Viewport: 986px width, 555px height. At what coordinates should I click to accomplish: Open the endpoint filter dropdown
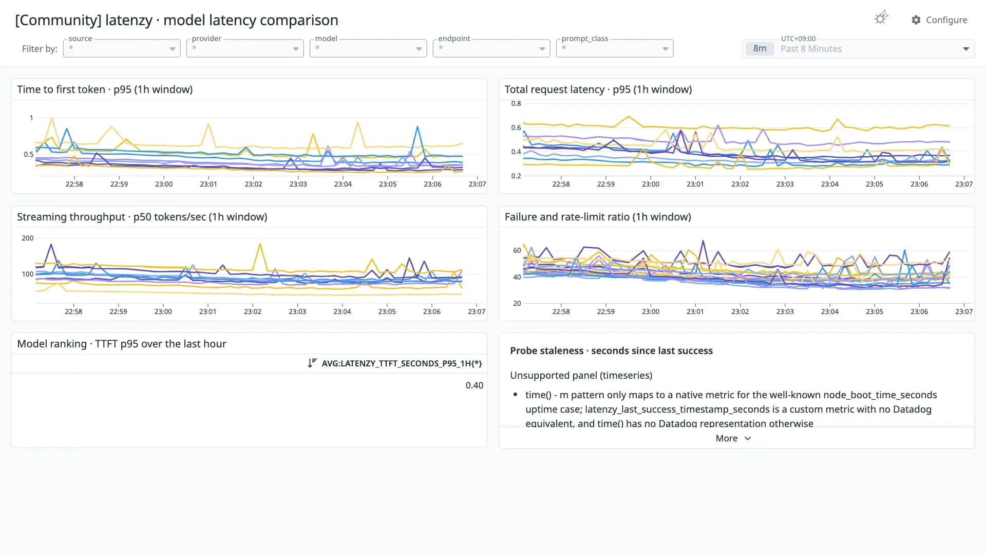(x=491, y=48)
